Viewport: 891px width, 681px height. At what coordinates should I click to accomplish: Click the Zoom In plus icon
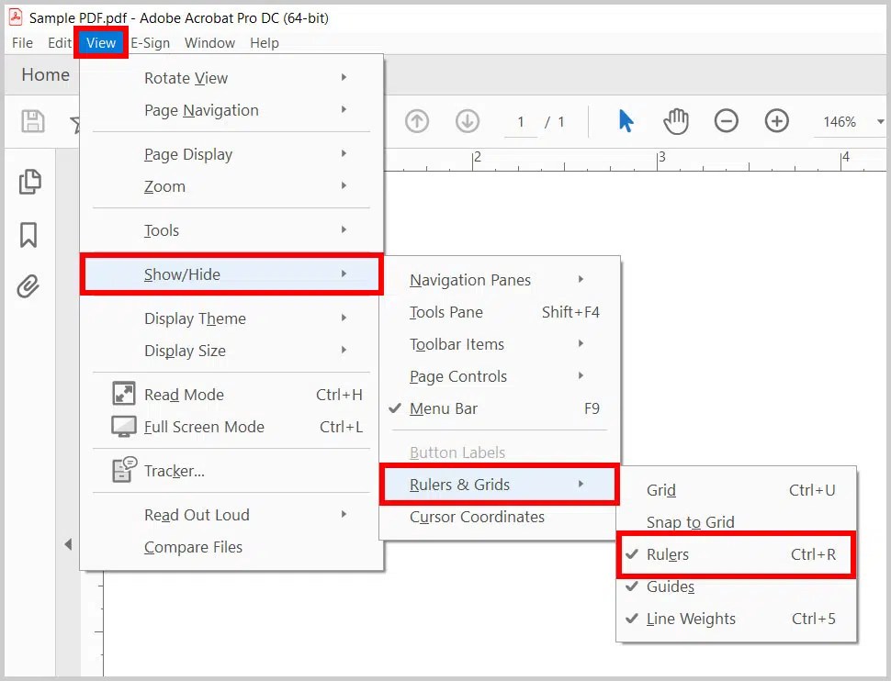point(776,121)
